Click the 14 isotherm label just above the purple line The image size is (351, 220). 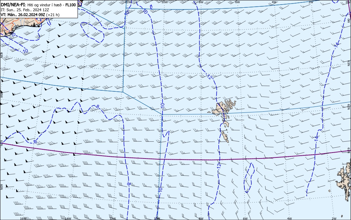click(316, 139)
